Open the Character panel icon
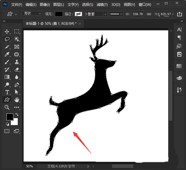 coord(179,29)
